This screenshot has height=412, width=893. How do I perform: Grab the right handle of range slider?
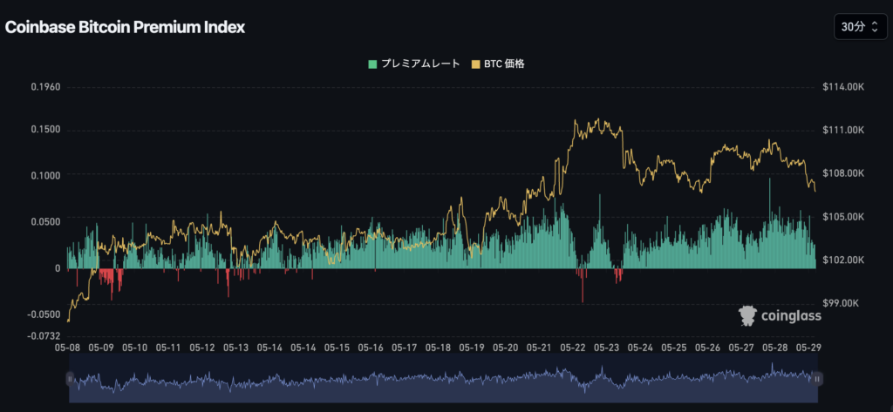pyautogui.click(x=817, y=378)
